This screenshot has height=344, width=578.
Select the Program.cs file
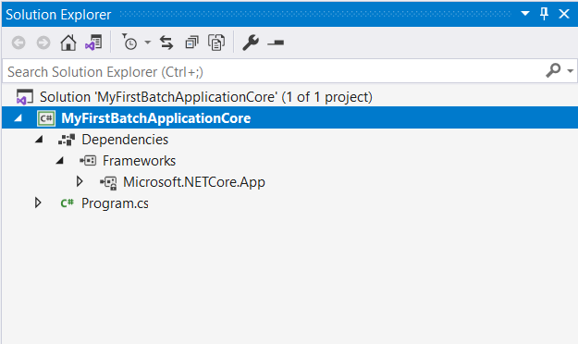(115, 203)
